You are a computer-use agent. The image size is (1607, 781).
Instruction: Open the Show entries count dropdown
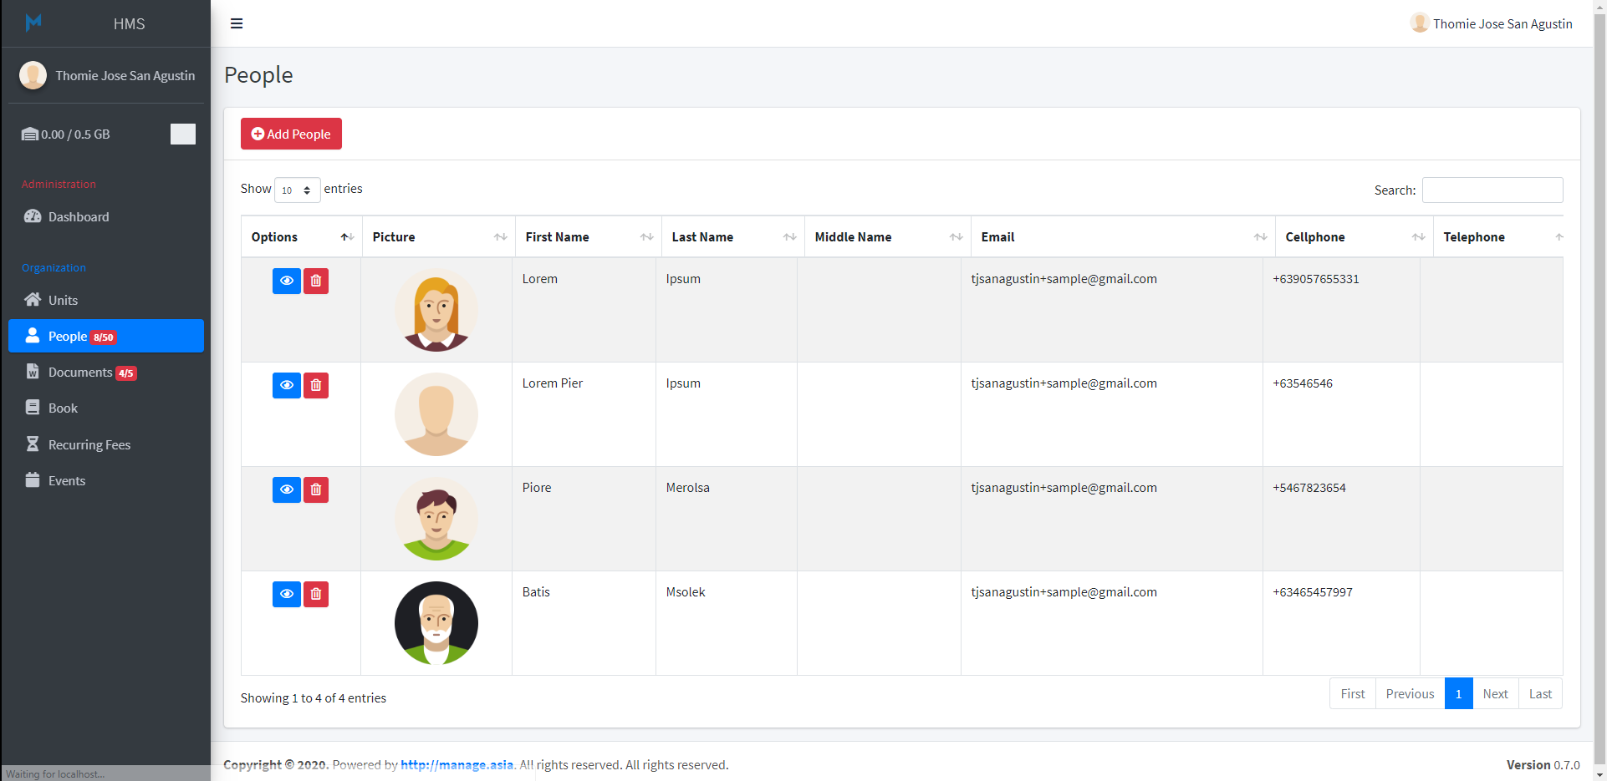pyautogui.click(x=297, y=190)
